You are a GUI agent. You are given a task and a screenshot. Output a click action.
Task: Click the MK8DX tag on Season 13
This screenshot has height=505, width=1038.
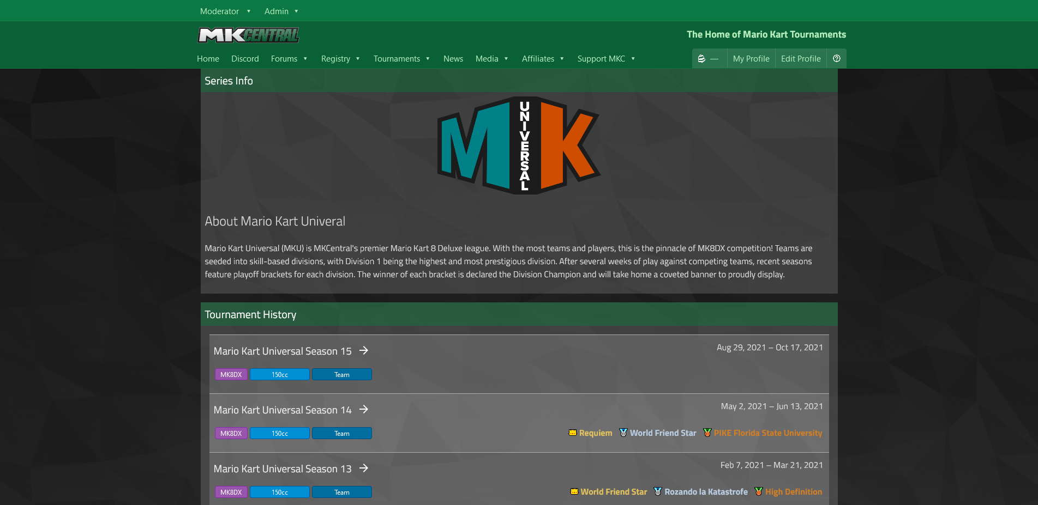tap(231, 492)
